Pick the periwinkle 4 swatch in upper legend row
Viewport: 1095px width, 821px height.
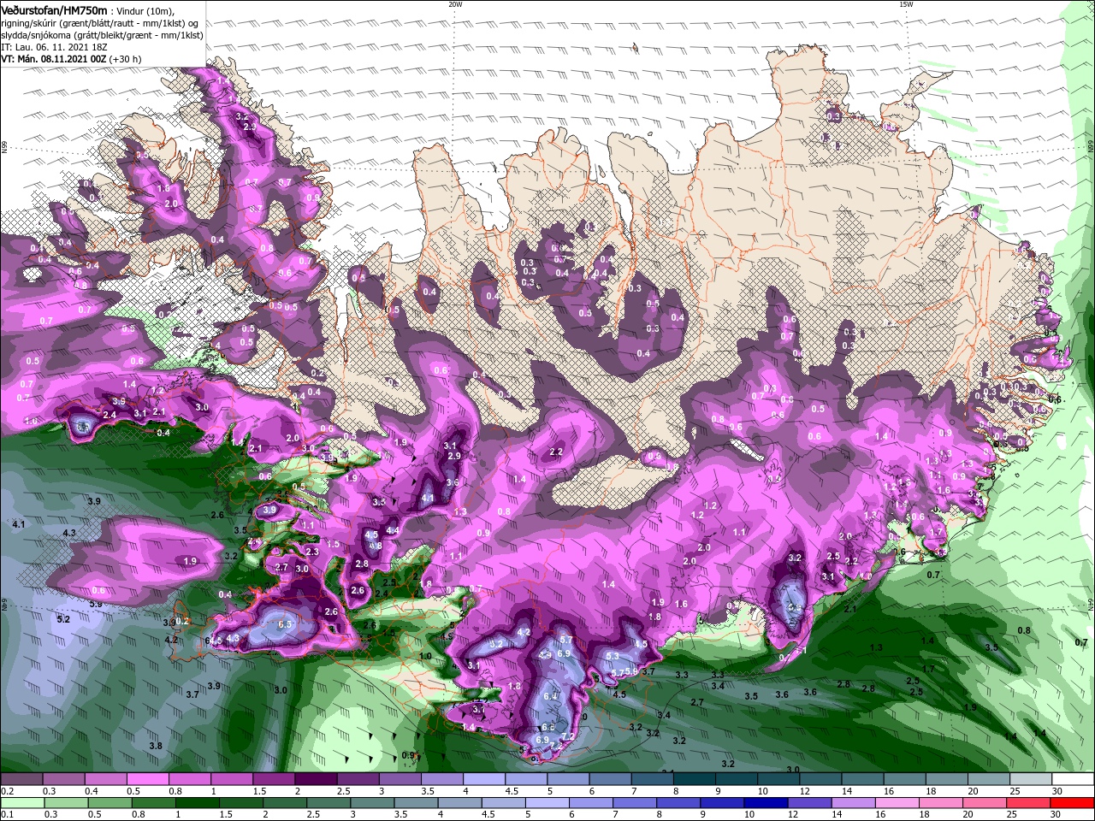(484, 779)
